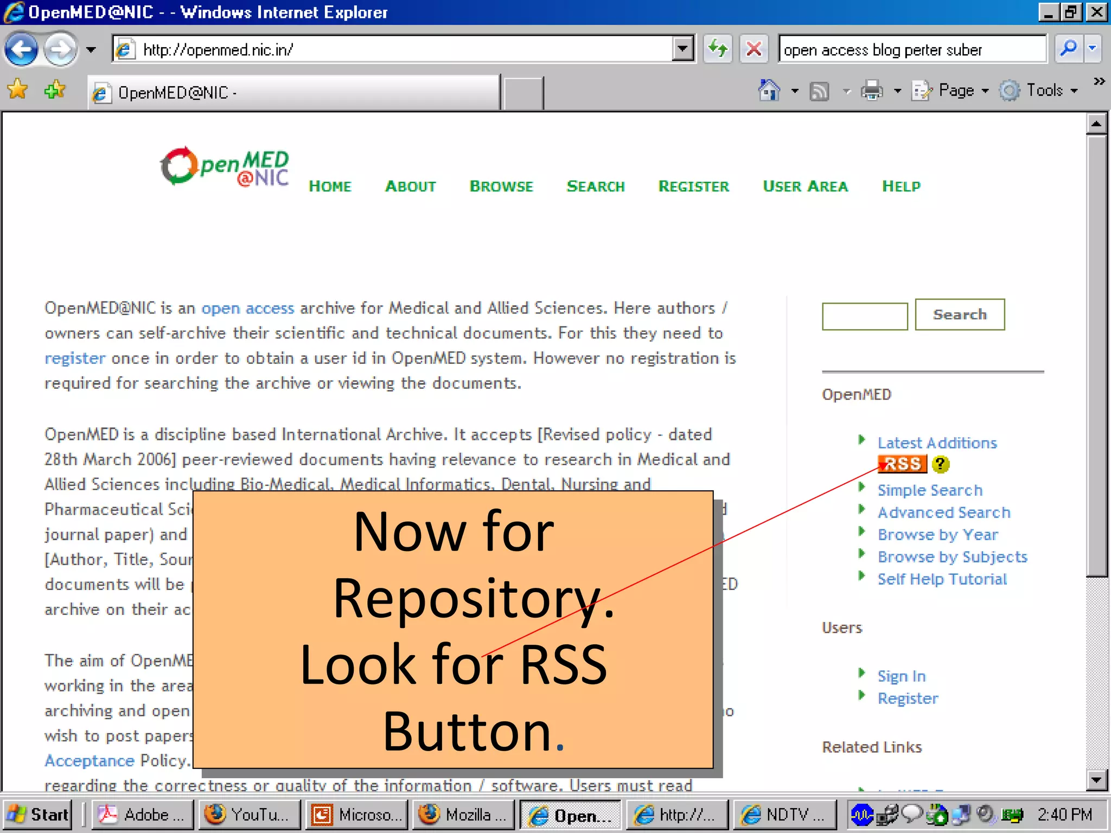Click the RSS feeds toolbar icon
The height and width of the screenshot is (833, 1111).
coord(819,91)
